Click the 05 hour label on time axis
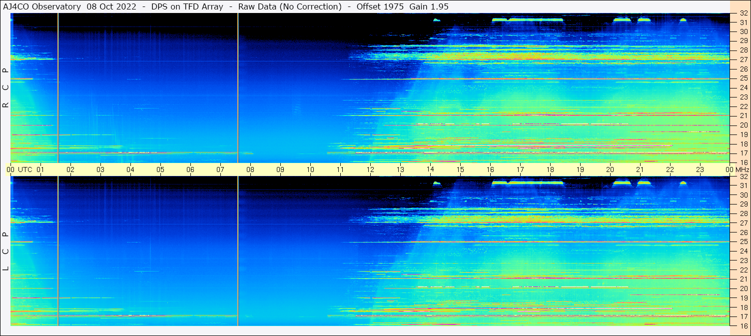This screenshot has height=336, width=751. [x=160, y=169]
